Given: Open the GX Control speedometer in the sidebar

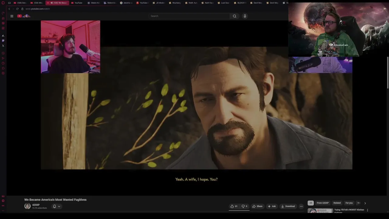Looking at the screenshot, I should (x=3, y=13).
